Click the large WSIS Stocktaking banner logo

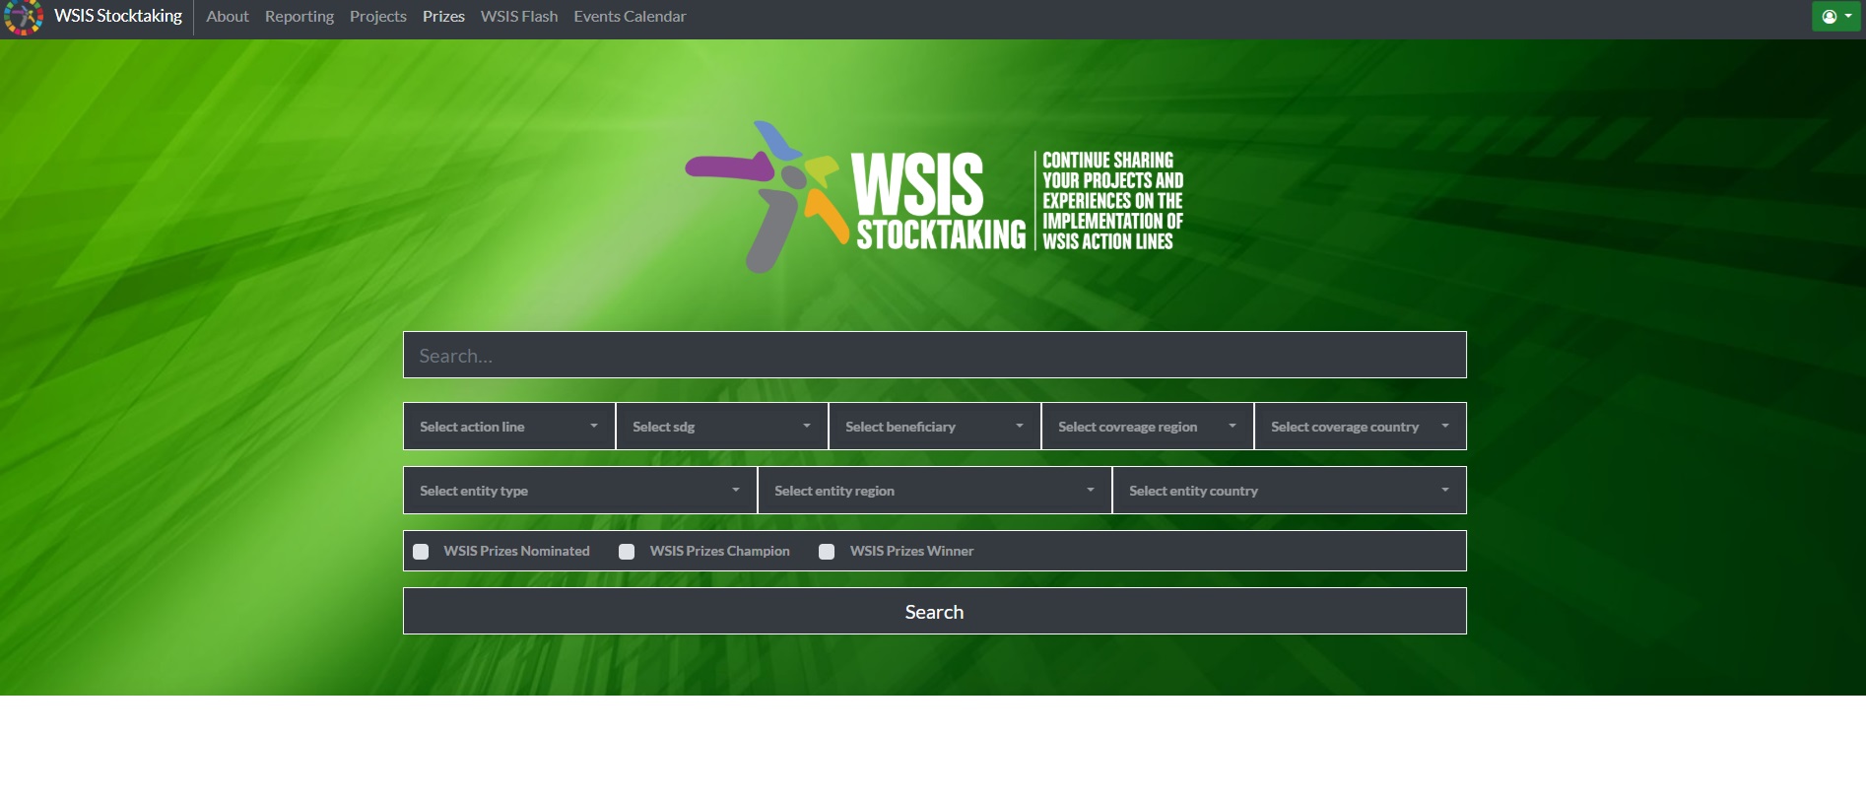[934, 197]
